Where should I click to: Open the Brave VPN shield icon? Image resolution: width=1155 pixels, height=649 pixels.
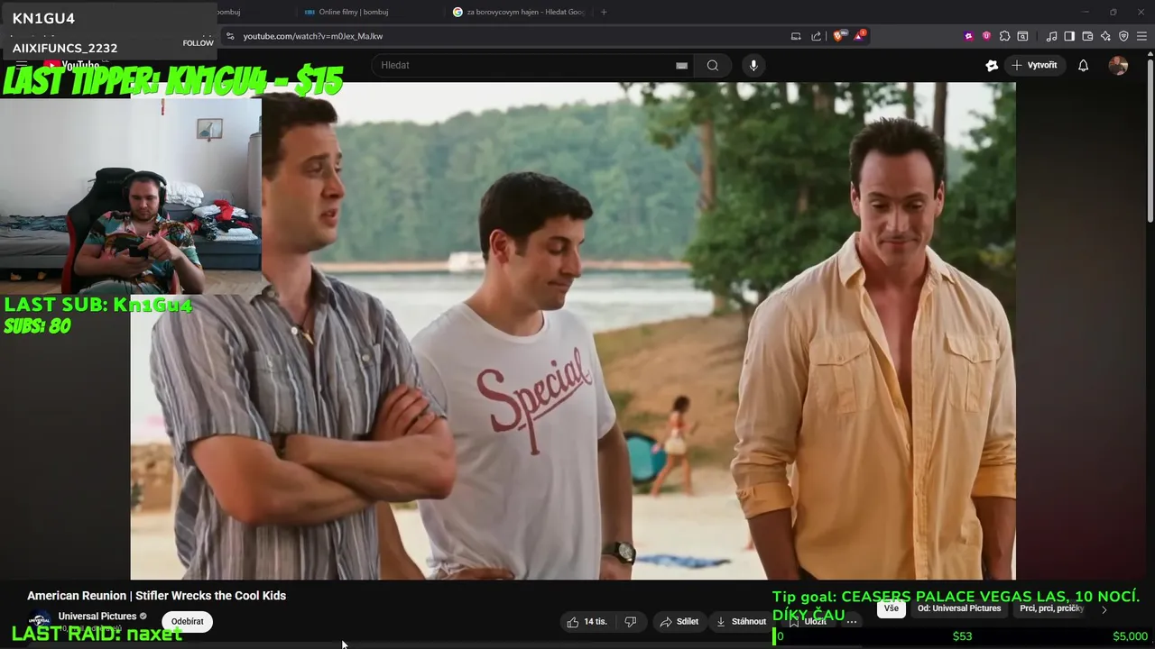coord(1123,36)
